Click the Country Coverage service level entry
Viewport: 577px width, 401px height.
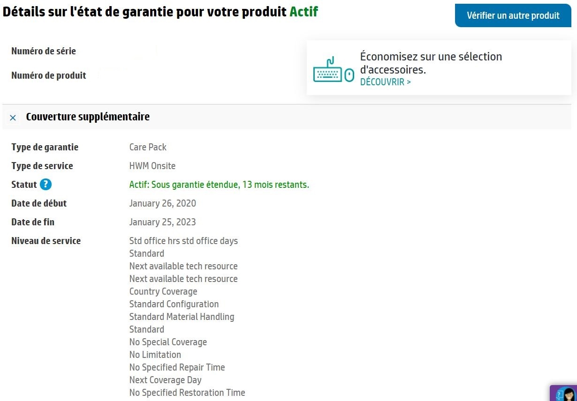[x=163, y=291]
